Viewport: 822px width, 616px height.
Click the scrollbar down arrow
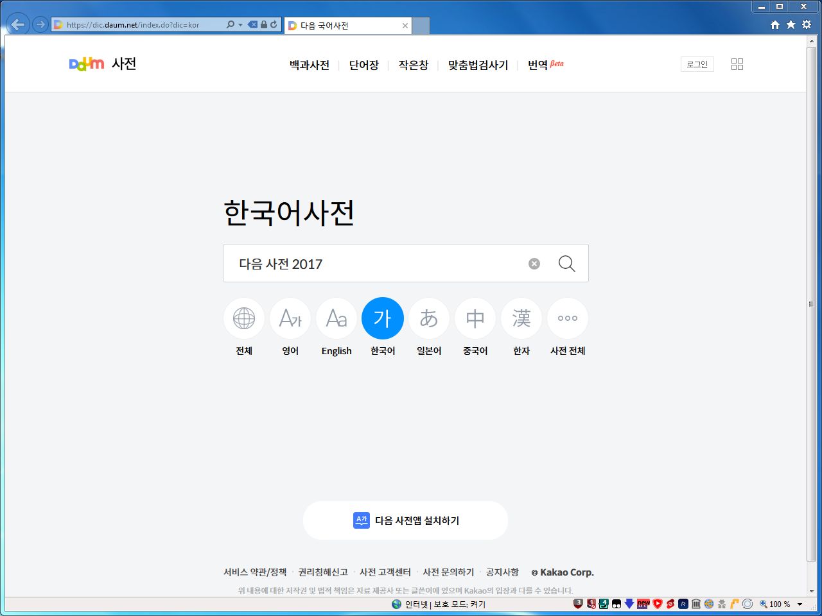[812, 591]
